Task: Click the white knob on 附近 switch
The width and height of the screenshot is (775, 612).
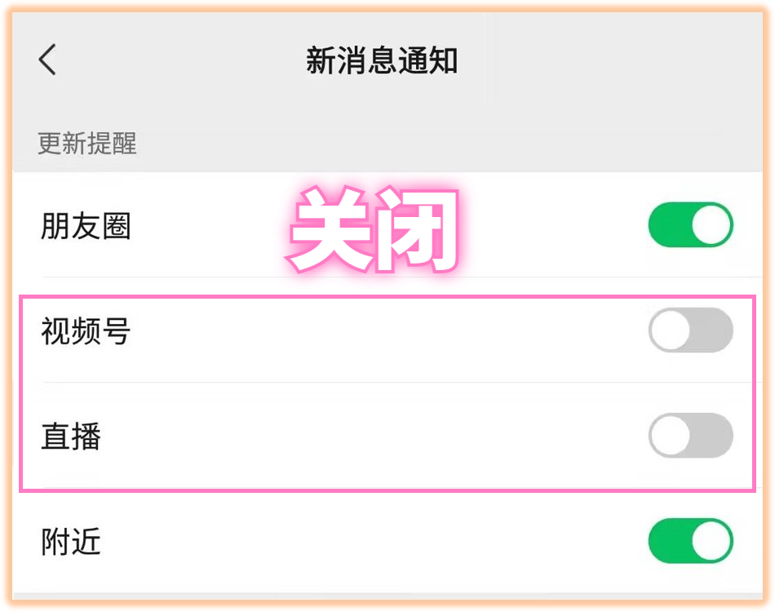Action: point(711,541)
